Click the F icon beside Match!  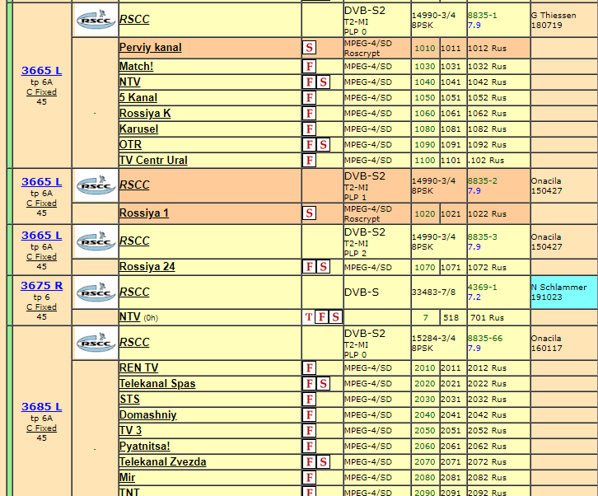tap(310, 66)
